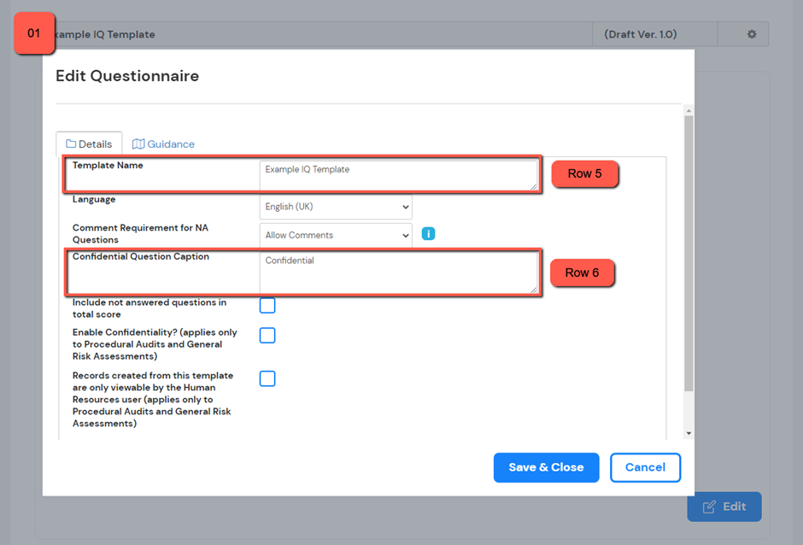The width and height of the screenshot is (803, 545).
Task: Enable Human Resources only viewing checkbox
Action: pos(267,378)
